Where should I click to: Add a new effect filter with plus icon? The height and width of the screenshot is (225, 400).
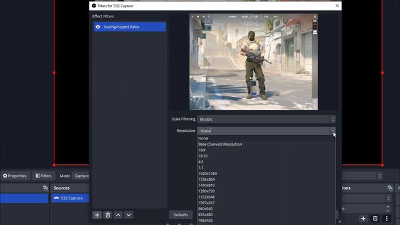97,215
